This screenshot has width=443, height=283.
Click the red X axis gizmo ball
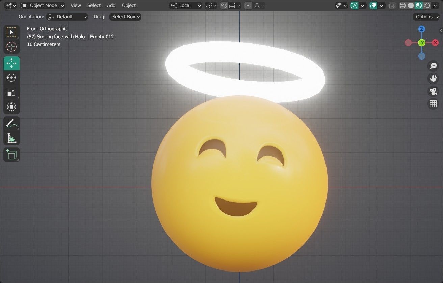[x=436, y=43]
